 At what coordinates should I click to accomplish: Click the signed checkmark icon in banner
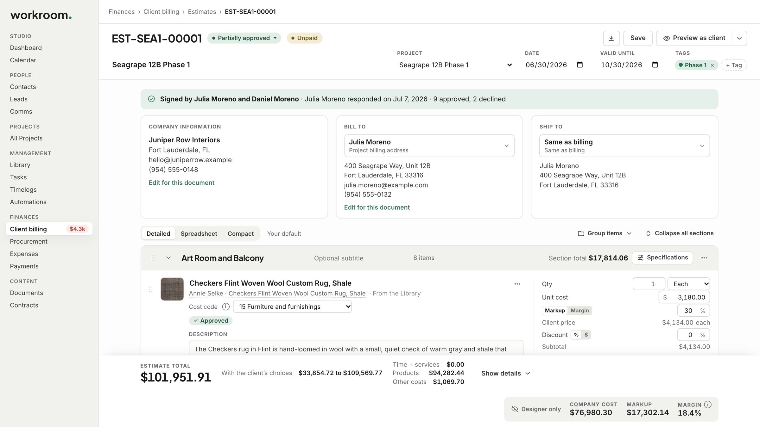point(151,99)
